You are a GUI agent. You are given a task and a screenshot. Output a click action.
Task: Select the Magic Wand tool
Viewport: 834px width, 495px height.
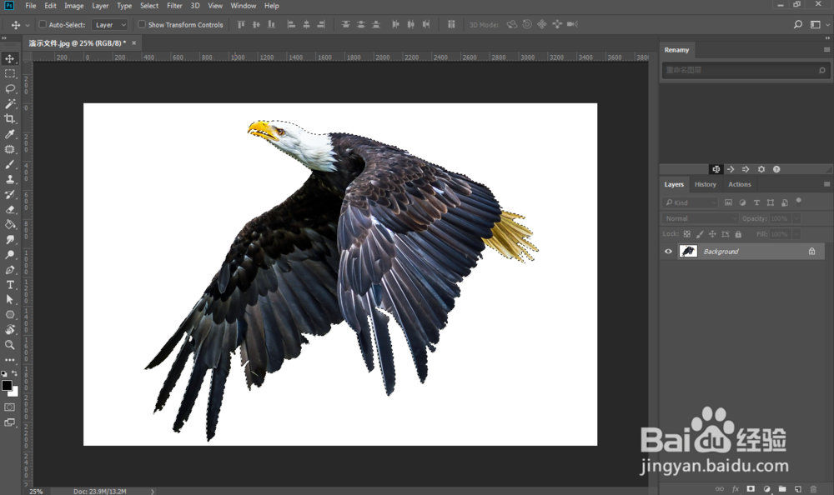click(x=10, y=103)
